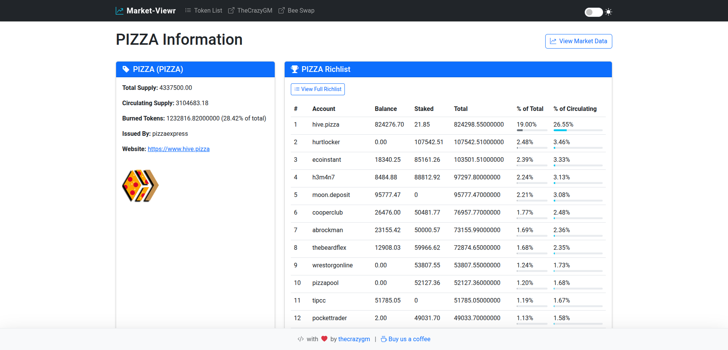Select account wrestorgonline

tap(333, 265)
